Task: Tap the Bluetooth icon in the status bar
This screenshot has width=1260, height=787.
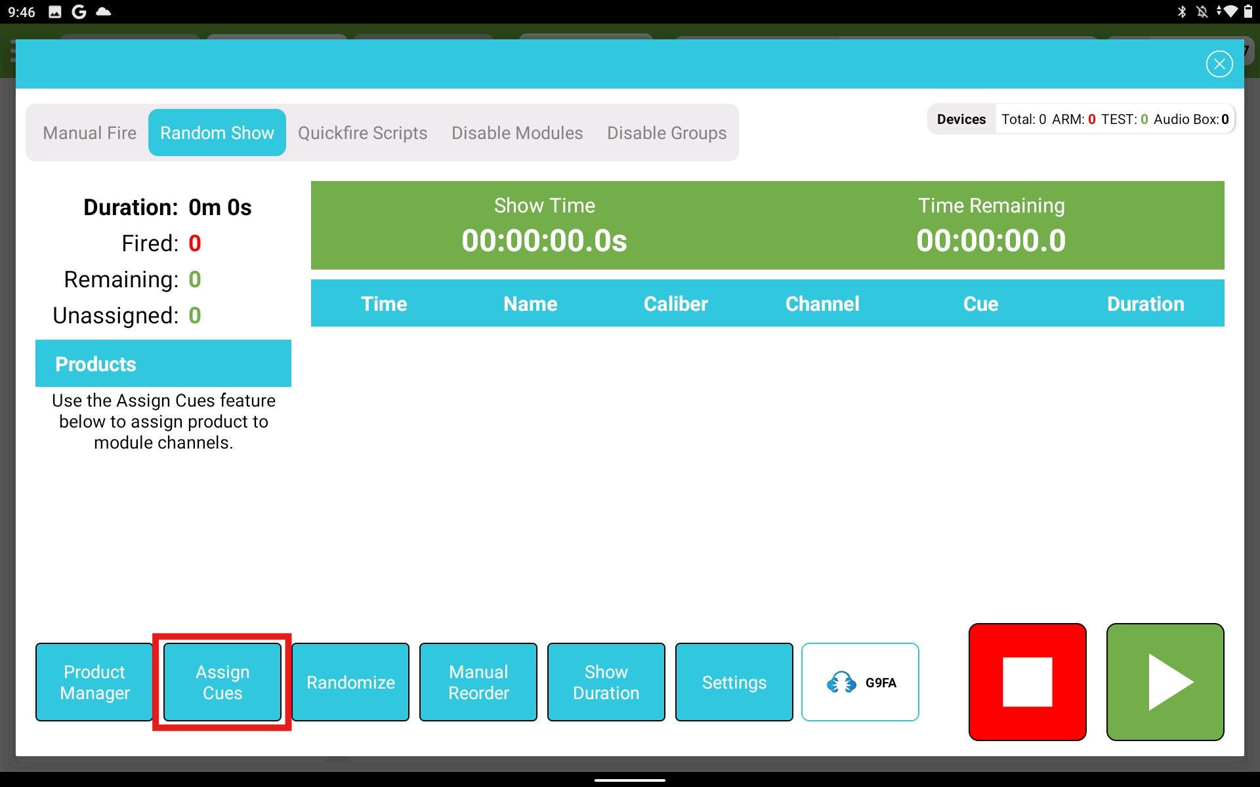Action: (x=1181, y=11)
